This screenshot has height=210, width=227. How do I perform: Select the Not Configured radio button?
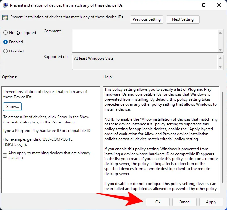point(5,33)
